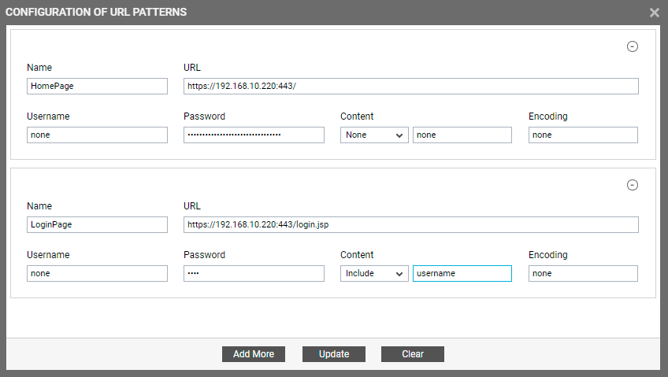Focus the Name field containing LoginPage
This screenshot has width=668, height=377.
[97, 224]
